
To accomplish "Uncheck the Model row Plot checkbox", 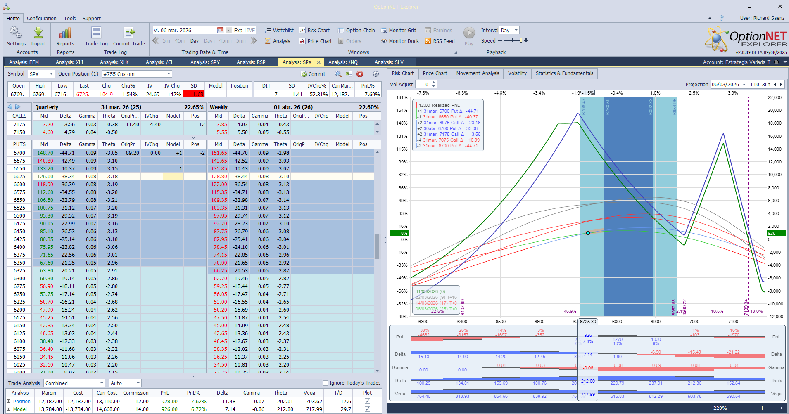I will point(367,409).
